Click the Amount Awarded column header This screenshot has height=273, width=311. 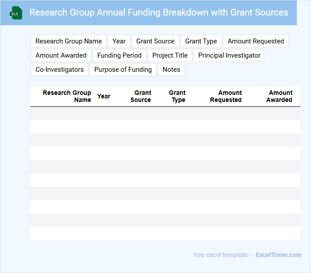[x=279, y=96]
